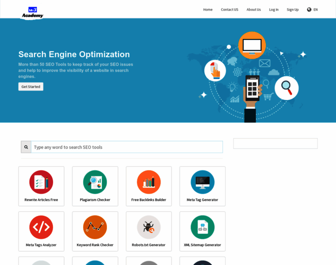Open the Robots.txt Generator bug icon
The image size is (336, 265).
(x=149, y=227)
